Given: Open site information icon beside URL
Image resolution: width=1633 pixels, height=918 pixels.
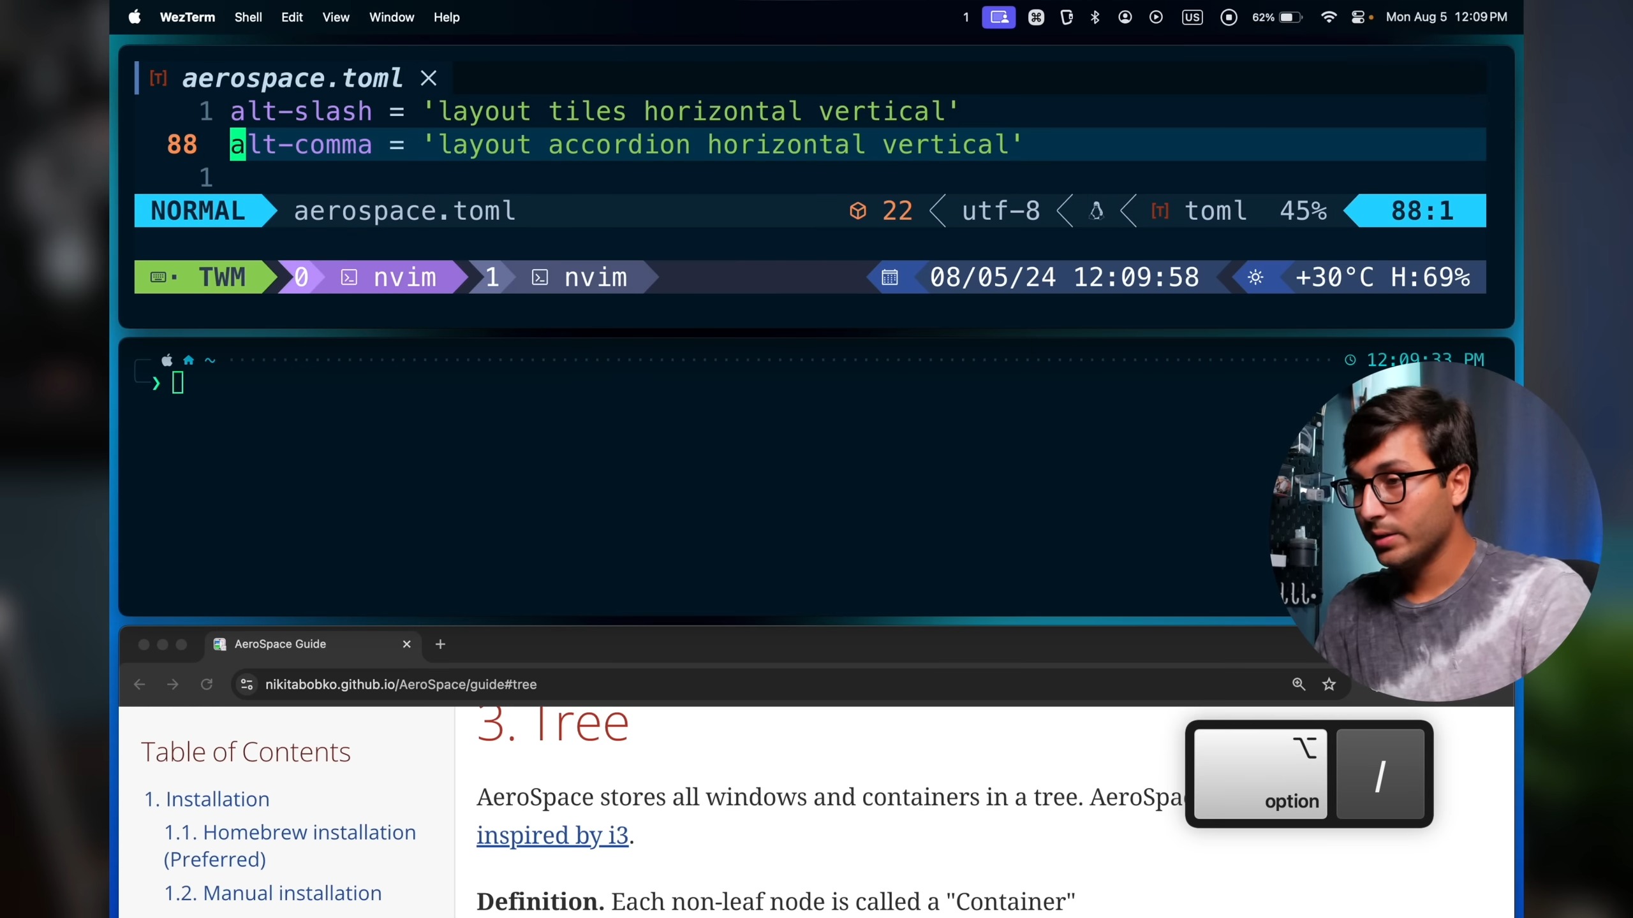Looking at the screenshot, I should pyautogui.click(x=247, y=684).
